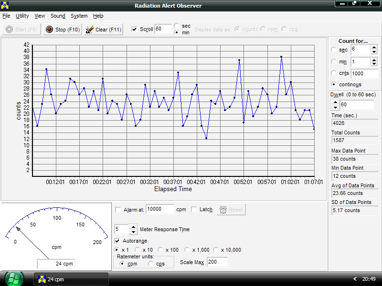The width and height of the screenshot is (382, 286).
Task: Click the Alarm at cpm field
Action: pos(160,209)
